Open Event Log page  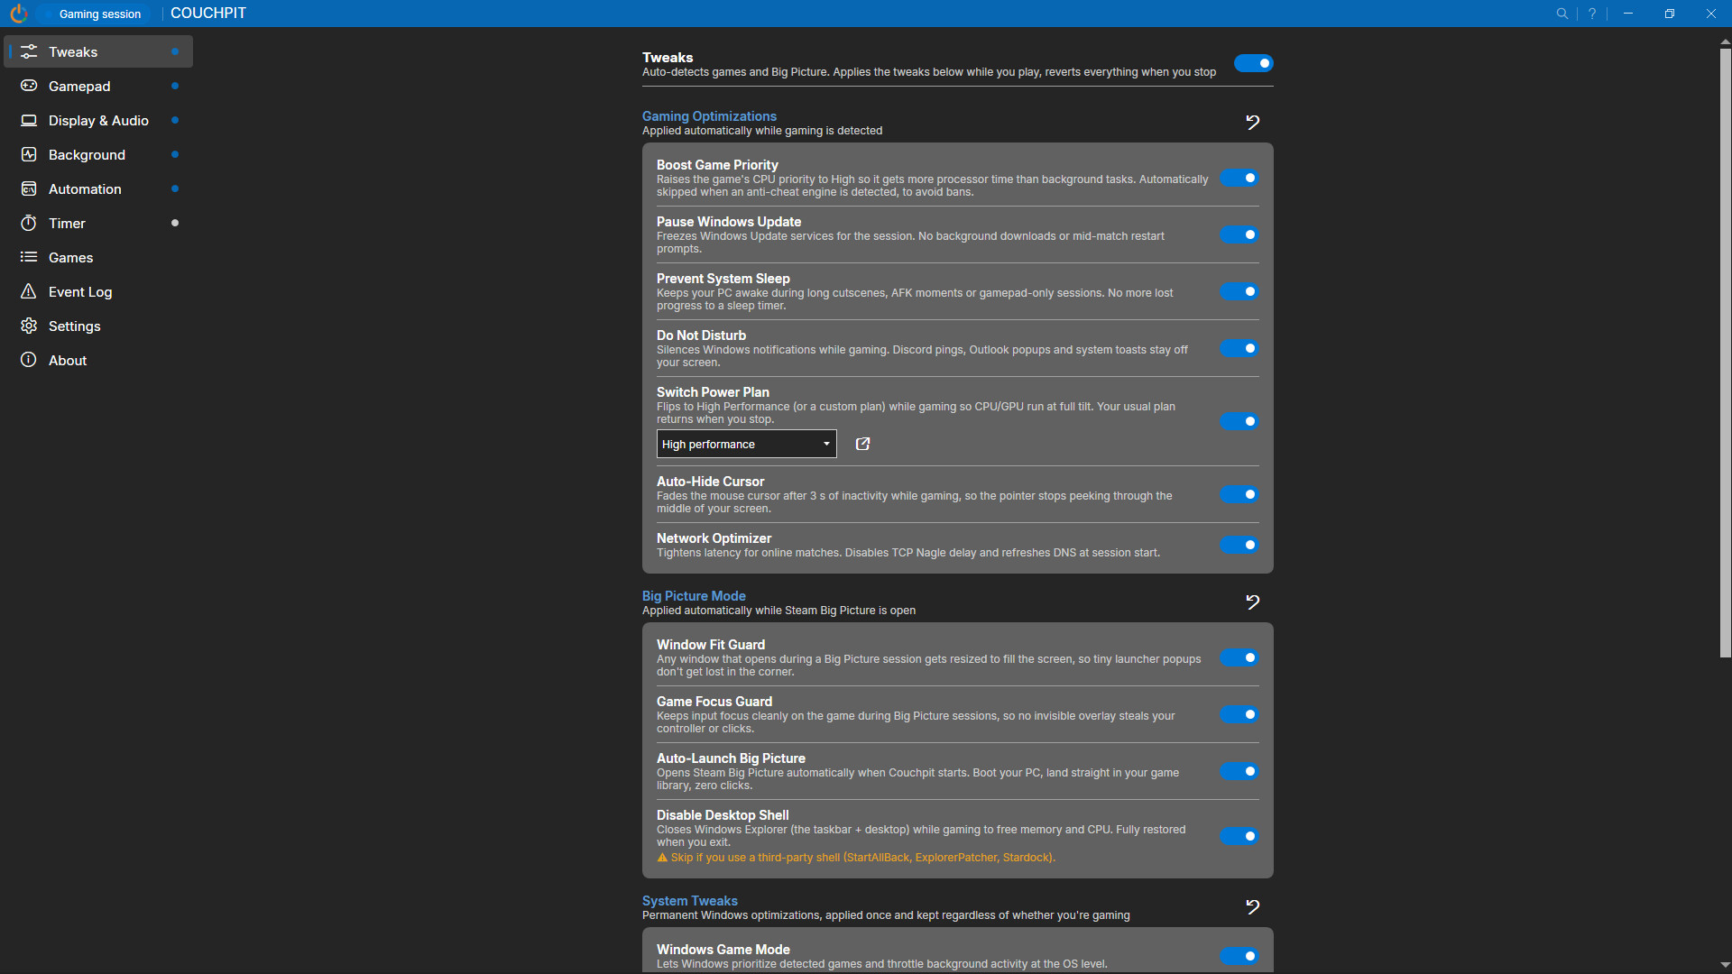98,291
